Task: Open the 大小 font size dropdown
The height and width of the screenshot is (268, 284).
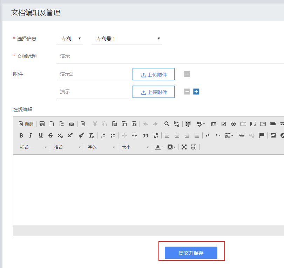Action: 135,147
